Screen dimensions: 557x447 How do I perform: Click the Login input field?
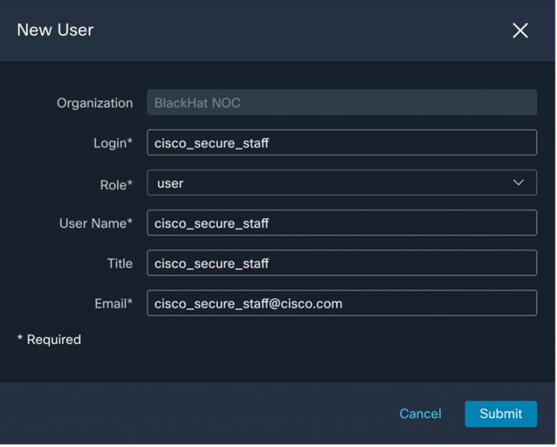click(341, 143)
